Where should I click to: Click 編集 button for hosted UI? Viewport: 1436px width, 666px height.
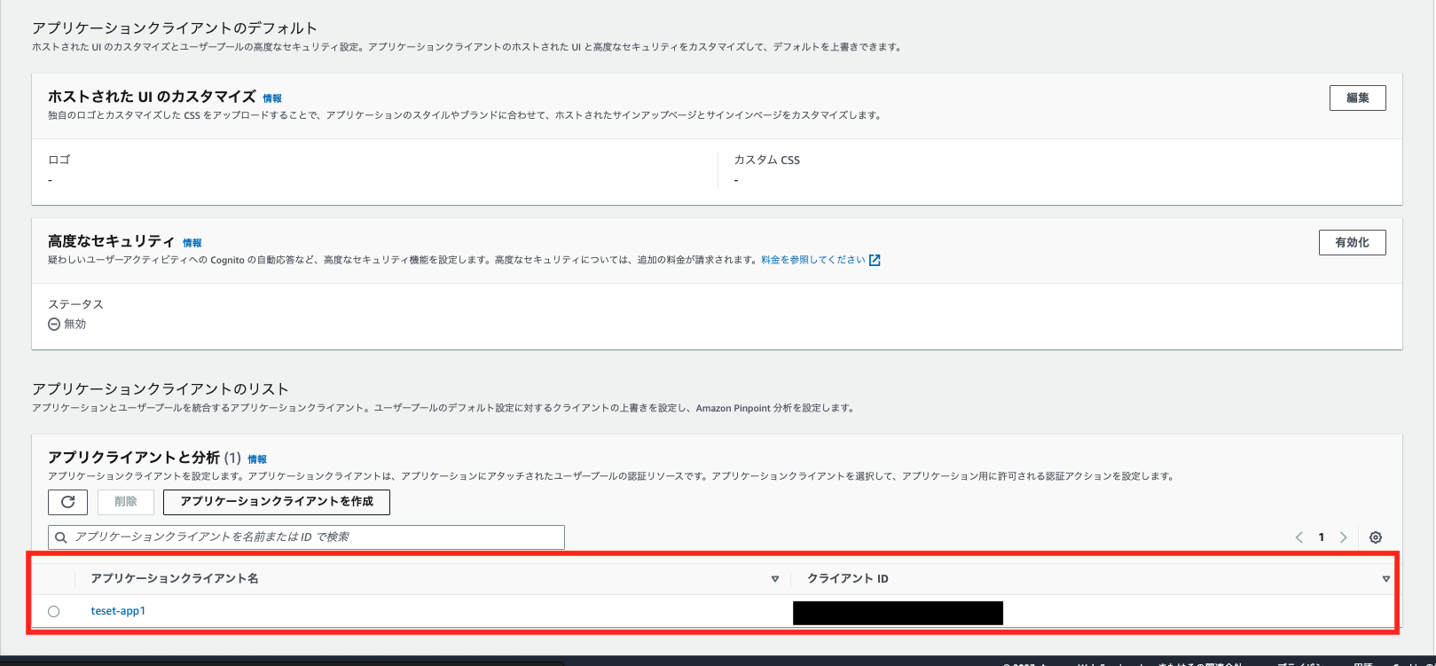click(x=1357, y=98)
